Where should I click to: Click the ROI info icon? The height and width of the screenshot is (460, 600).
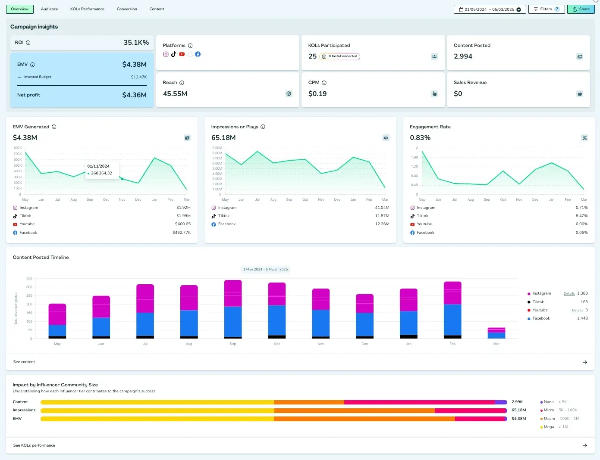(x=28, y=43)
